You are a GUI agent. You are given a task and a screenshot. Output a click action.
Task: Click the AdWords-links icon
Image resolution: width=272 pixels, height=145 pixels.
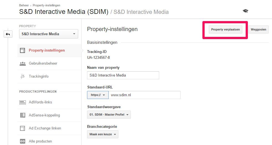[22, 102]
